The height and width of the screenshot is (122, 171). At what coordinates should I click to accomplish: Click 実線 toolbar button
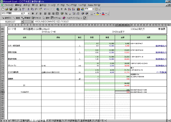(16, 18)
